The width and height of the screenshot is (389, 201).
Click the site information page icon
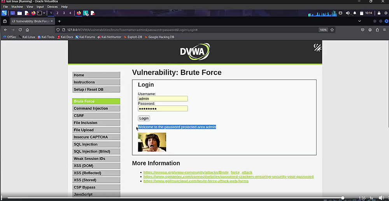point(64,30)
